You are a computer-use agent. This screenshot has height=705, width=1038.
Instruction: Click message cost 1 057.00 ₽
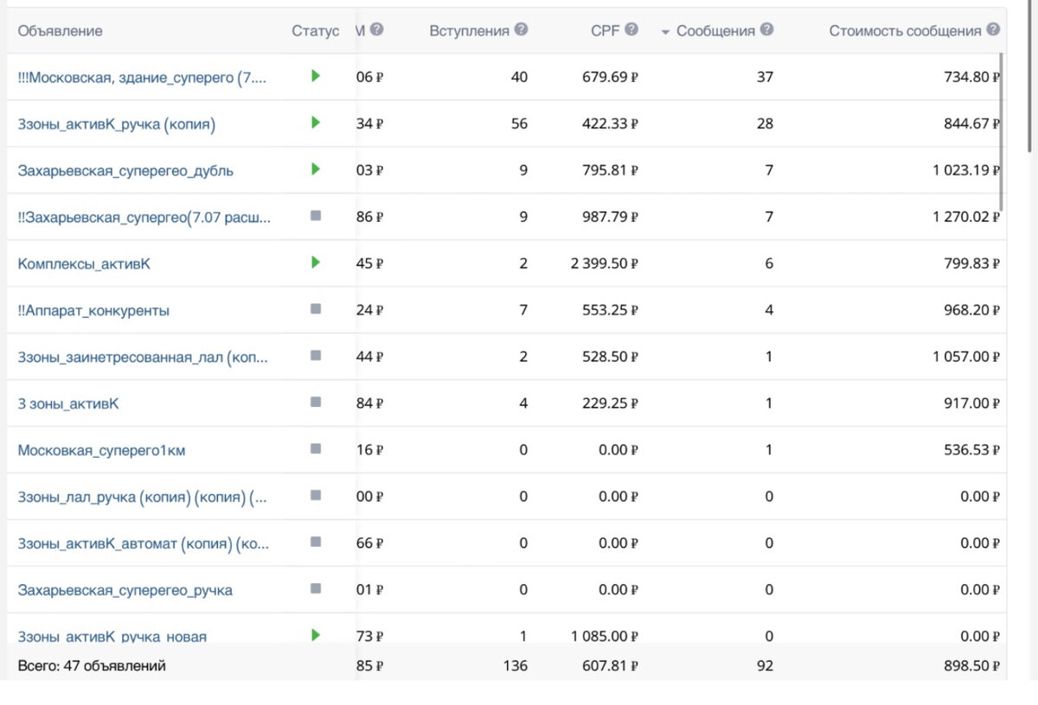[966, 357]
